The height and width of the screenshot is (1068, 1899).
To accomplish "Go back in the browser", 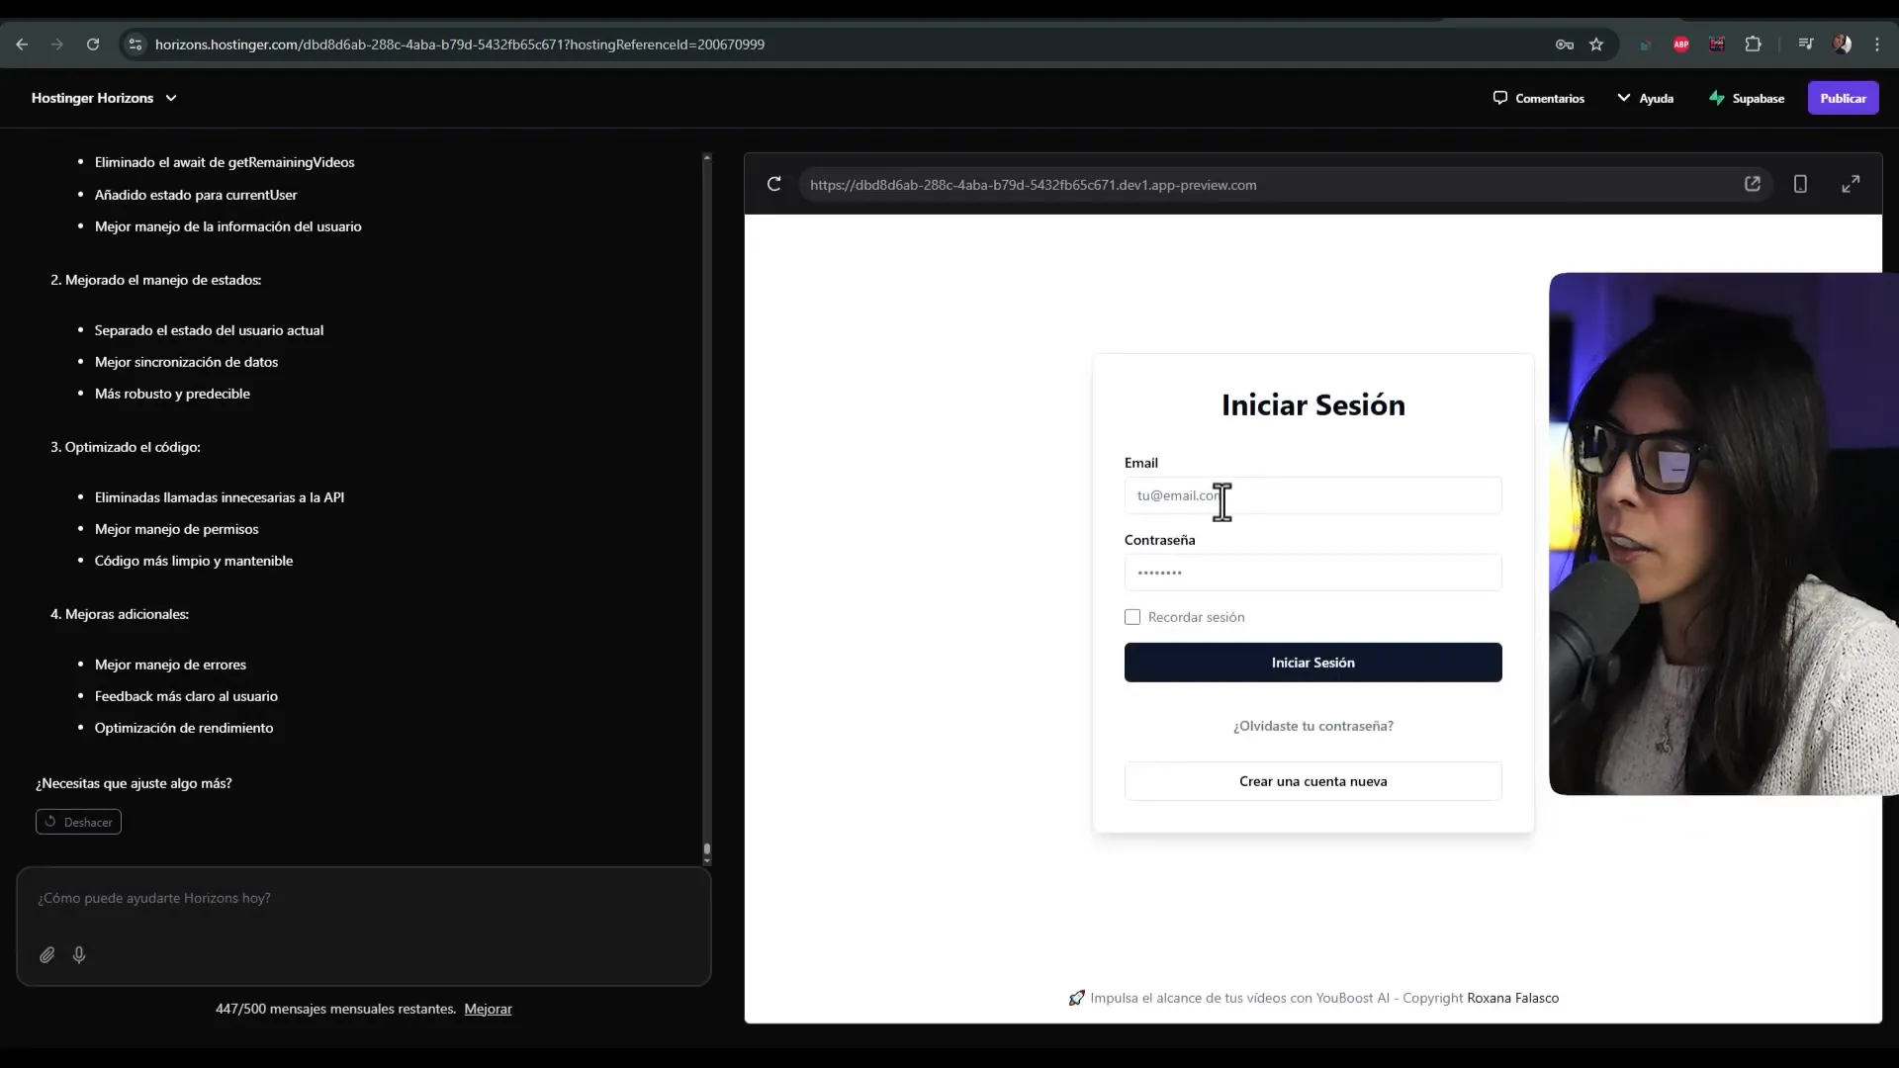I will pyautogui.click(x=22, y=44).
